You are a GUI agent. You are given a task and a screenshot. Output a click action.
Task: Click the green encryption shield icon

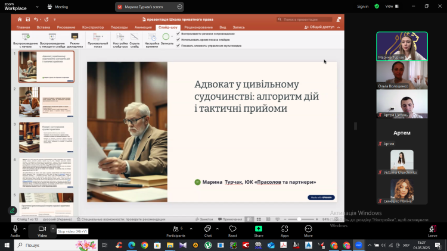pyautogui.click(x=377, y=6)
